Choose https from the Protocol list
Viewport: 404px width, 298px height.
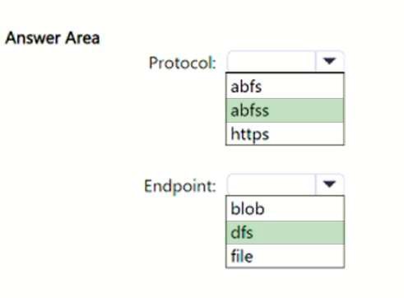point(285,133)
